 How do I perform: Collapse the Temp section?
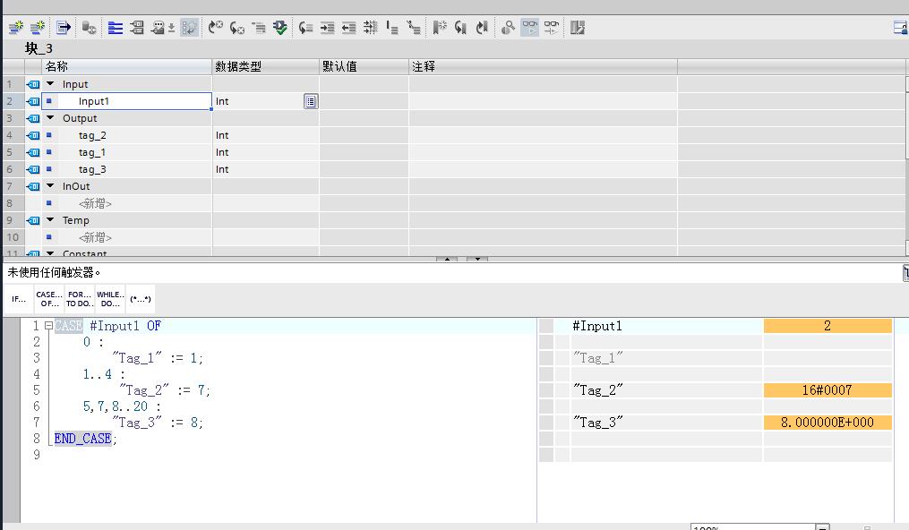pyautogui.click(x=50, y=220)
